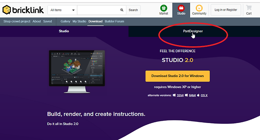The height and width of the screenshot is (140, 260).
Task: Click the Search button
Action: (133, 10)
